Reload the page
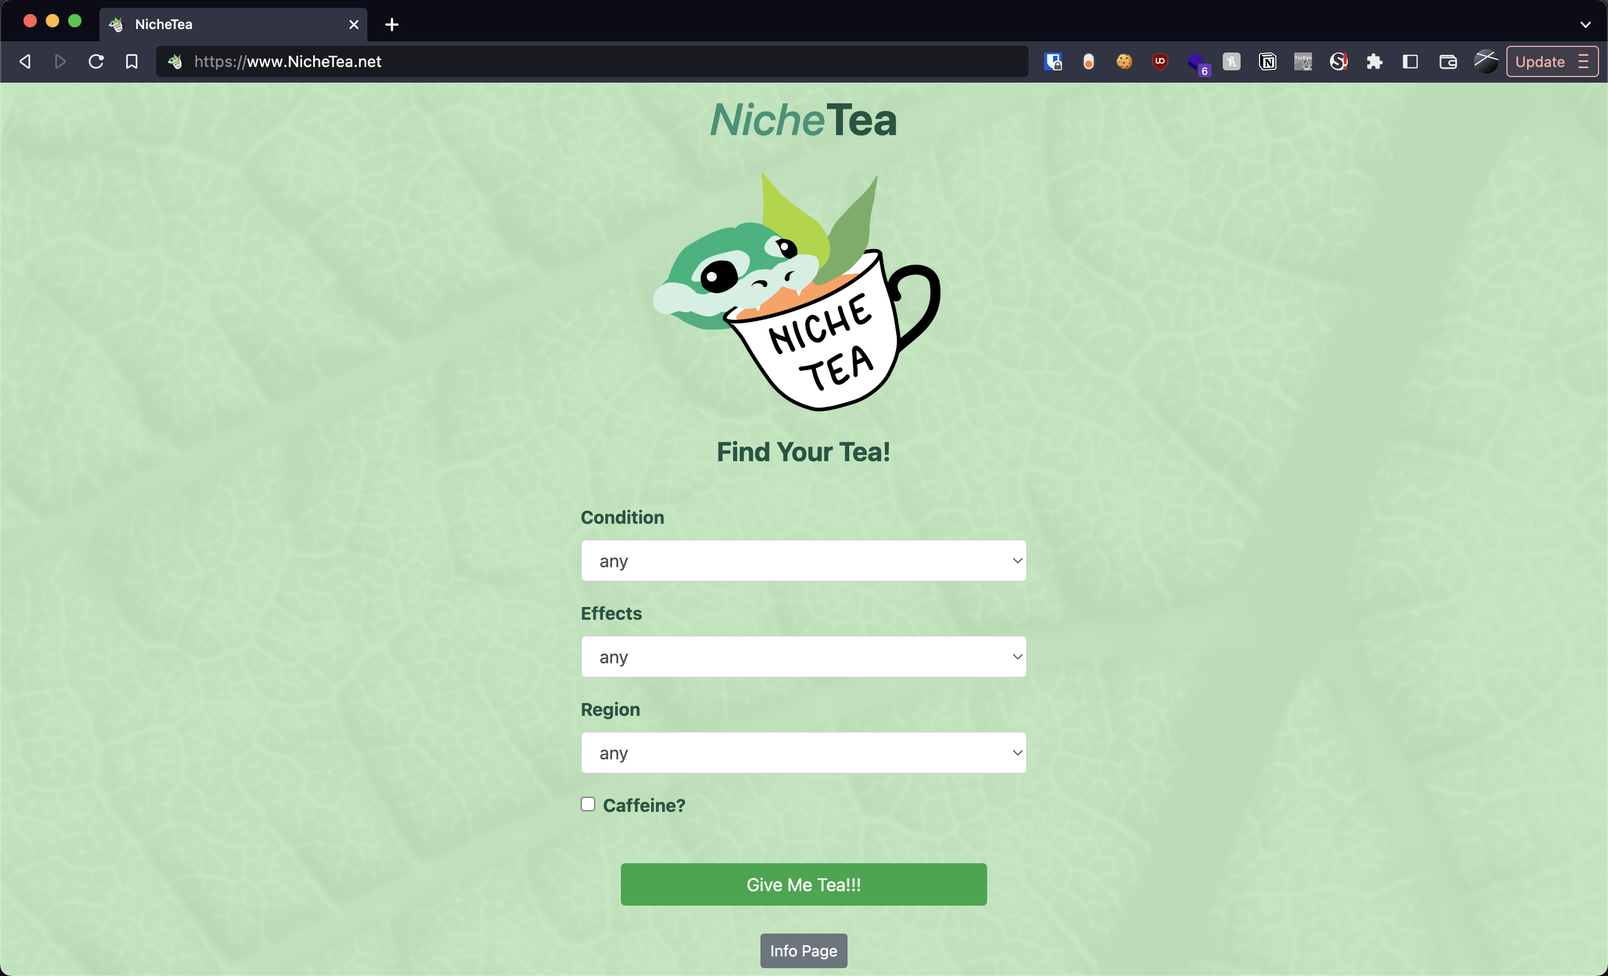The height and width of the screenshot is (976, 1608). 96,62
